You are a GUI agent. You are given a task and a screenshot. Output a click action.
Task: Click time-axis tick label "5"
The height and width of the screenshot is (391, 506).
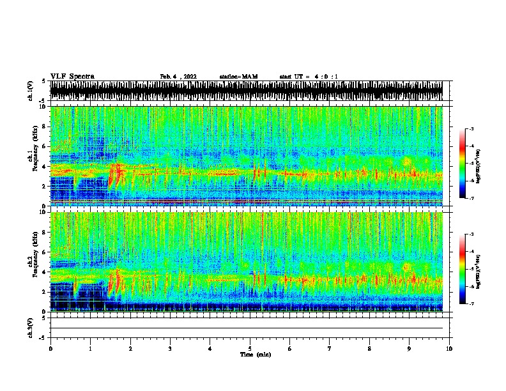250,349
